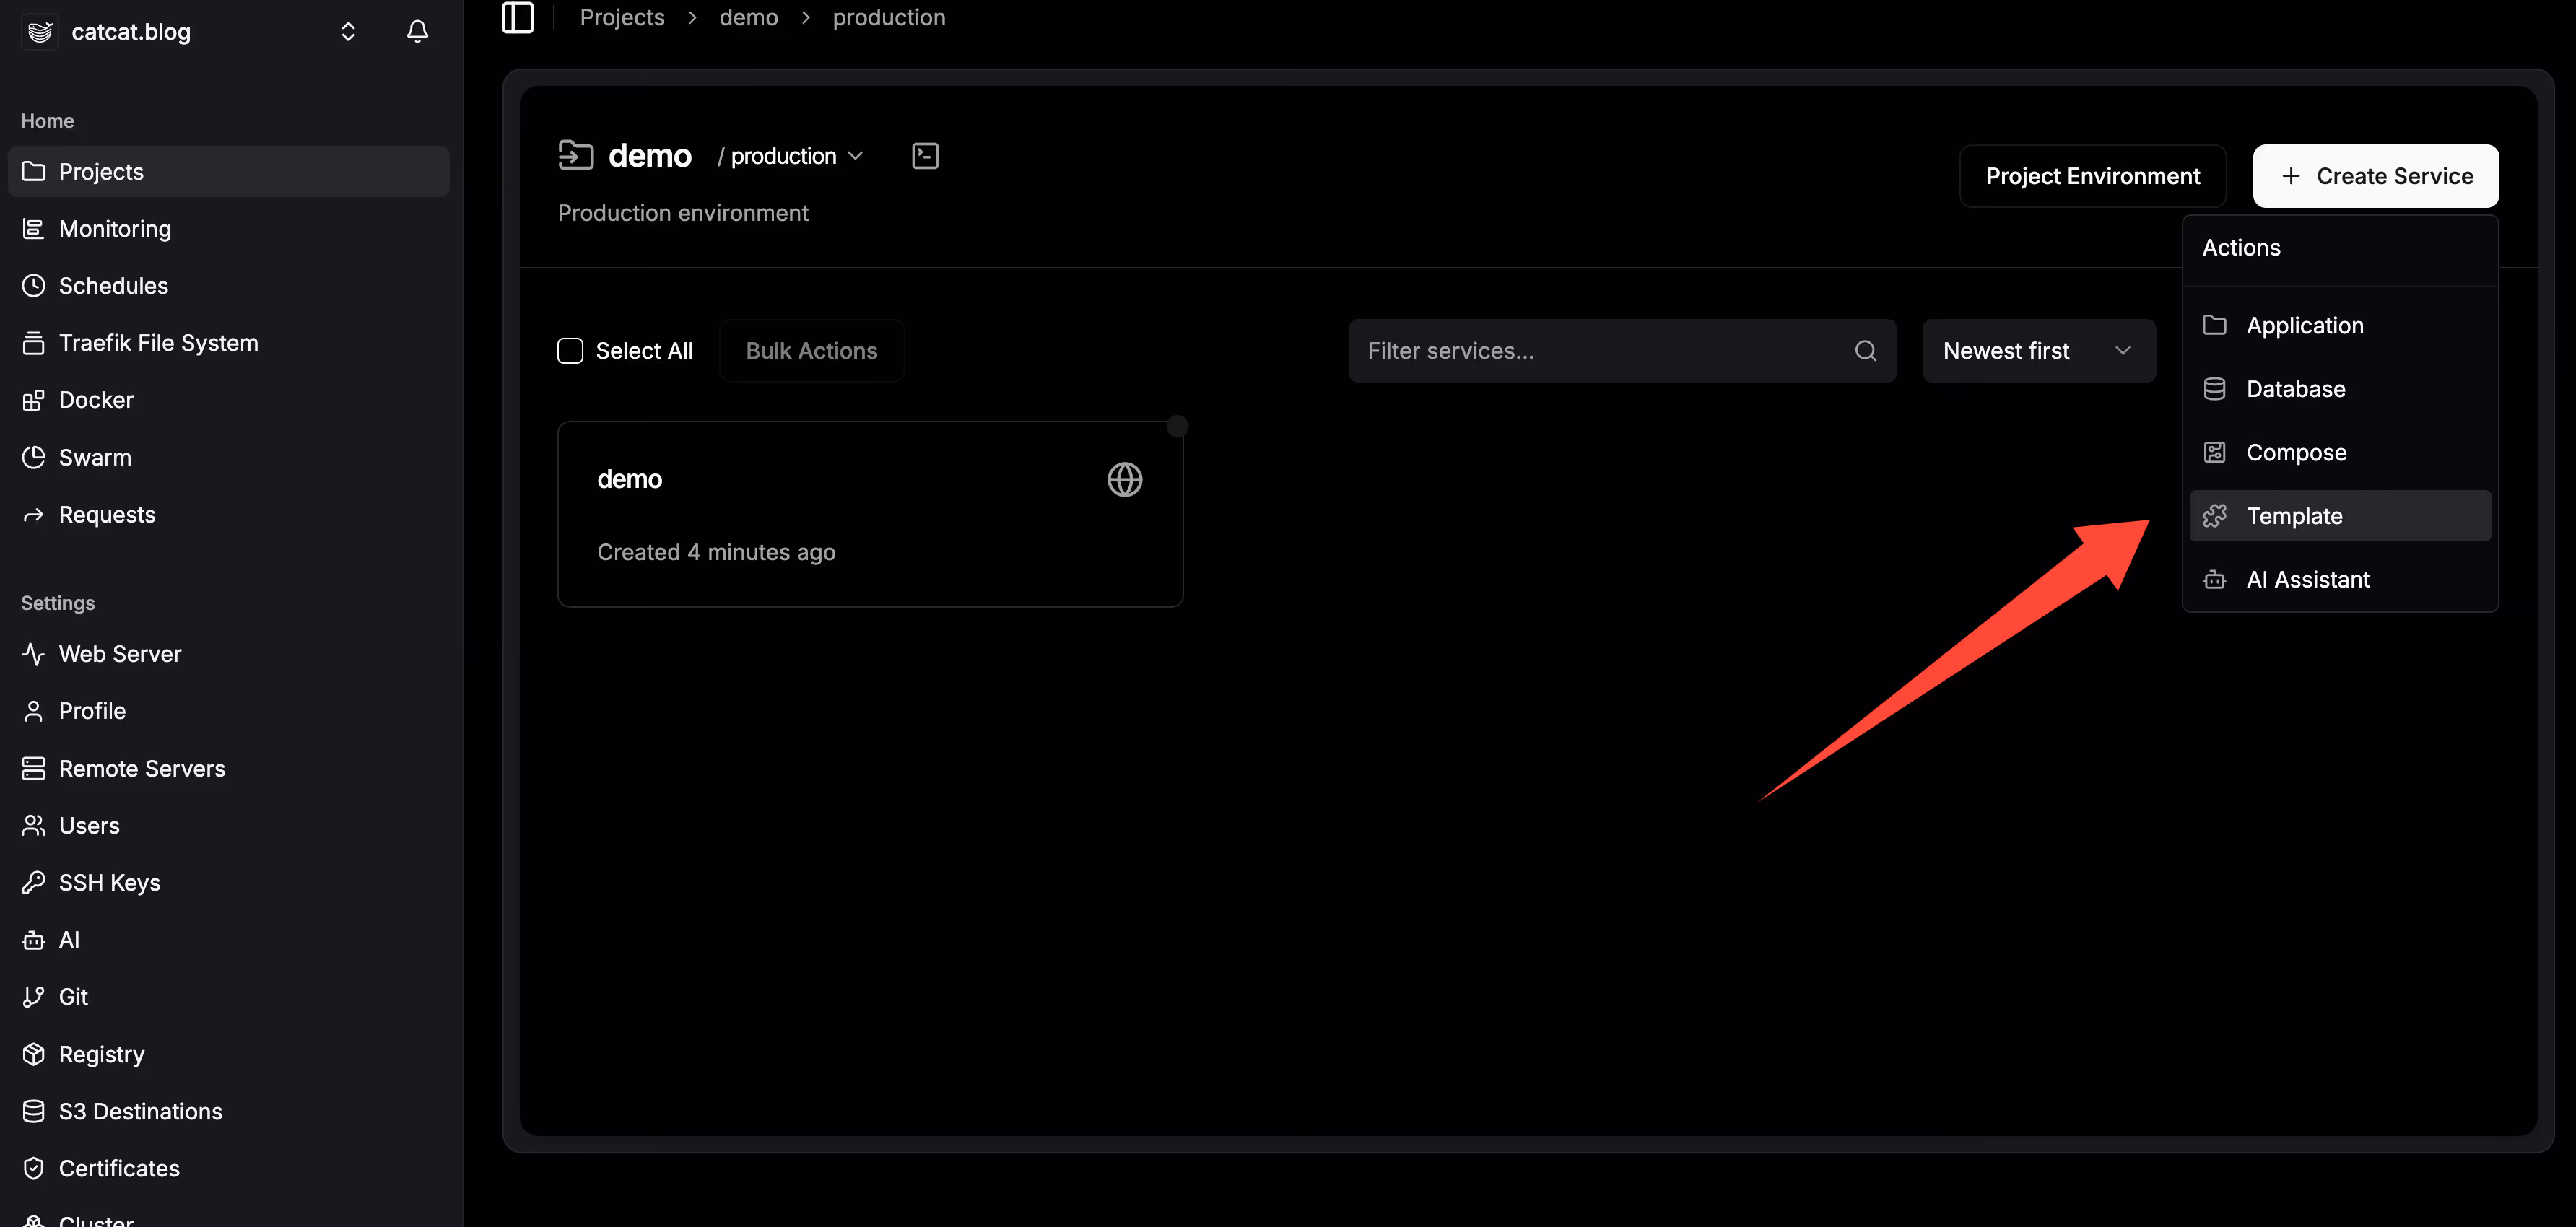Image resolution: width=2576 pixels, height=1227 pixels.
Task: Expand the catcat.blog organization switcher
Action: coord(347,32)
